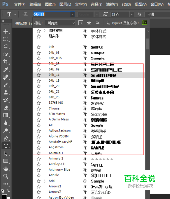
Task: Swap foreground and background colors
Action: pos(8,190)
